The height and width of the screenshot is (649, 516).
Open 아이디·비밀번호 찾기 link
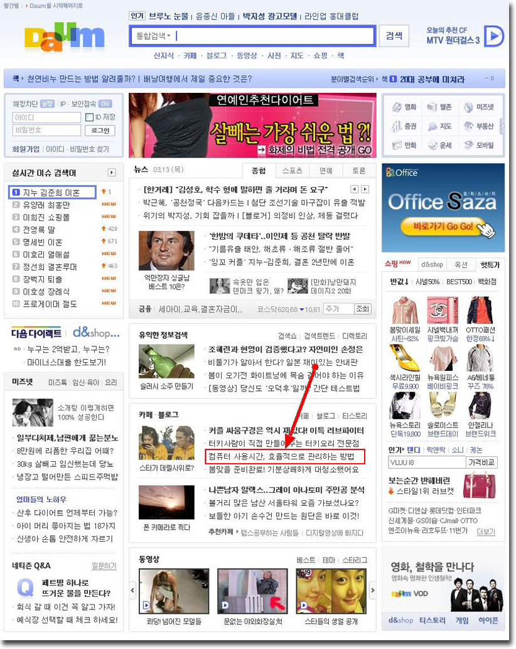tap(77, 149)
